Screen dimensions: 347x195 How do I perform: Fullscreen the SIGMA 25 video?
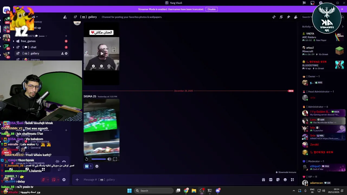tap(115, 159)
